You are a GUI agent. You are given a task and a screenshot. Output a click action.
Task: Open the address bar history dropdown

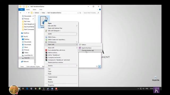(78, 13)
